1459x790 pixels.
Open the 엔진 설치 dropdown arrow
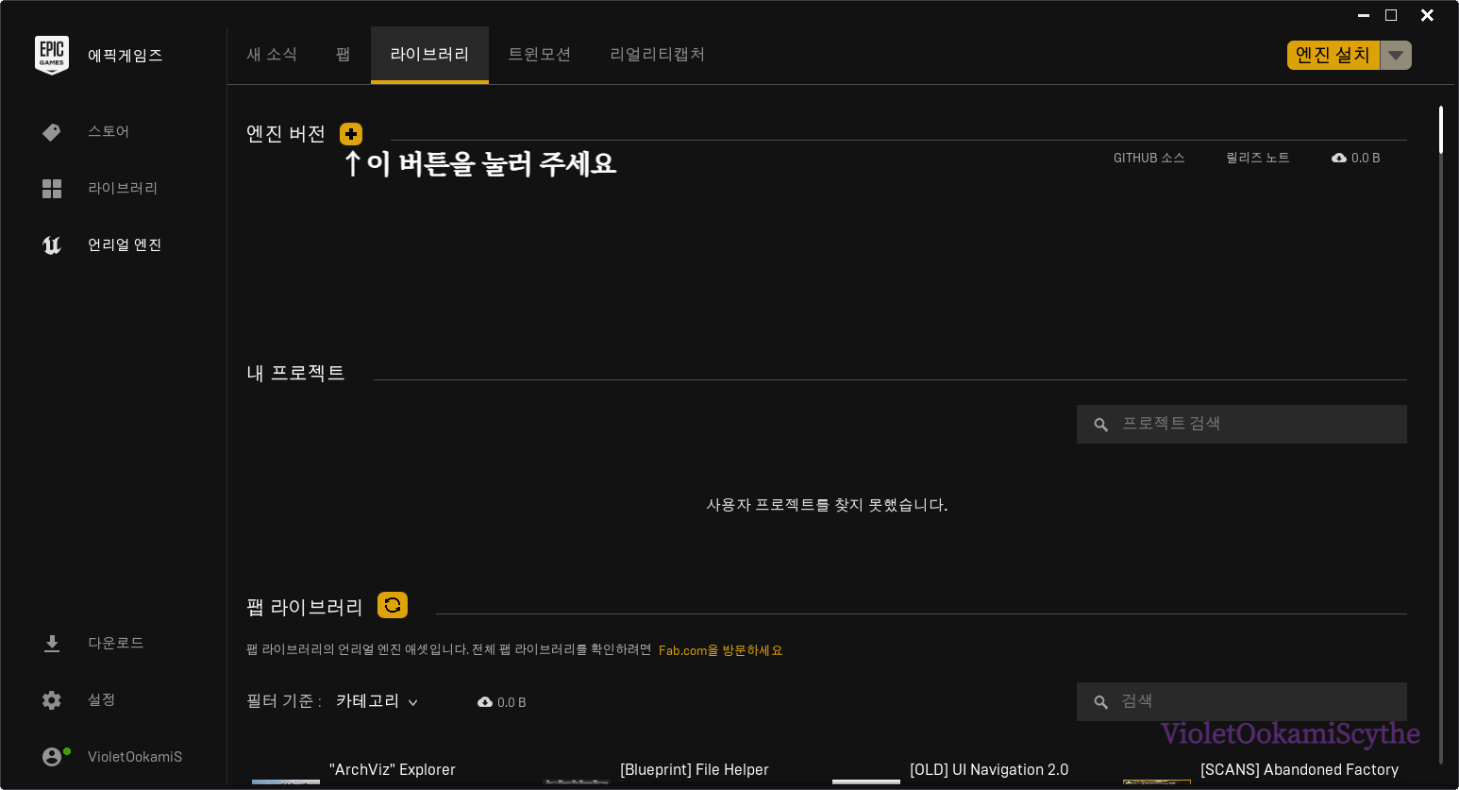1396,55
